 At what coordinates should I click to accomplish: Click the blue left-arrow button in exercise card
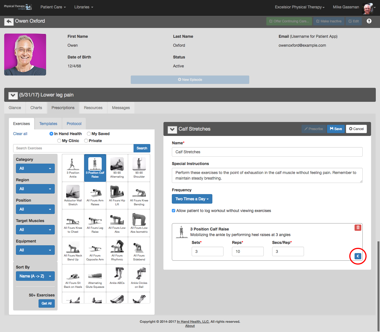pyautogui.click(x=358, y=256)
